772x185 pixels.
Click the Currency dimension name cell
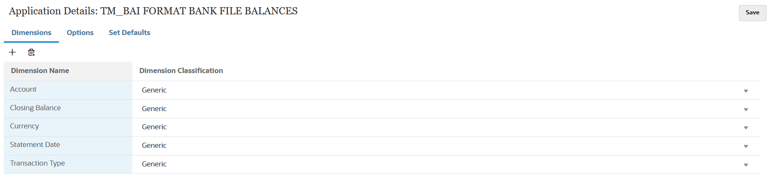tap(25, 126)
